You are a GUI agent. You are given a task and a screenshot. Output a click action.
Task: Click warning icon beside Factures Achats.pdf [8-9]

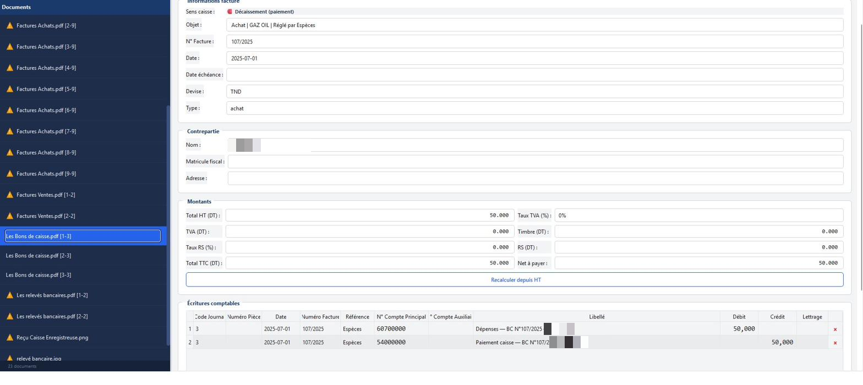(x=9, y=153)
